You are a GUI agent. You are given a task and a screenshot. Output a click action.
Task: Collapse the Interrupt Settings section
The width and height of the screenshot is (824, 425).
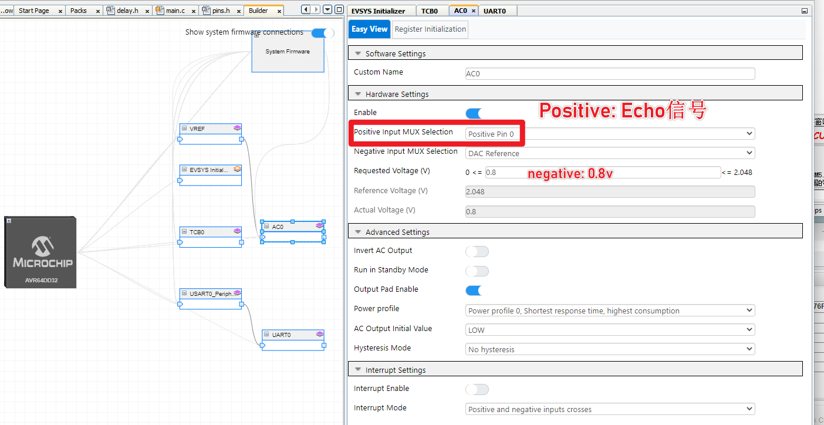tap(358, 370)
